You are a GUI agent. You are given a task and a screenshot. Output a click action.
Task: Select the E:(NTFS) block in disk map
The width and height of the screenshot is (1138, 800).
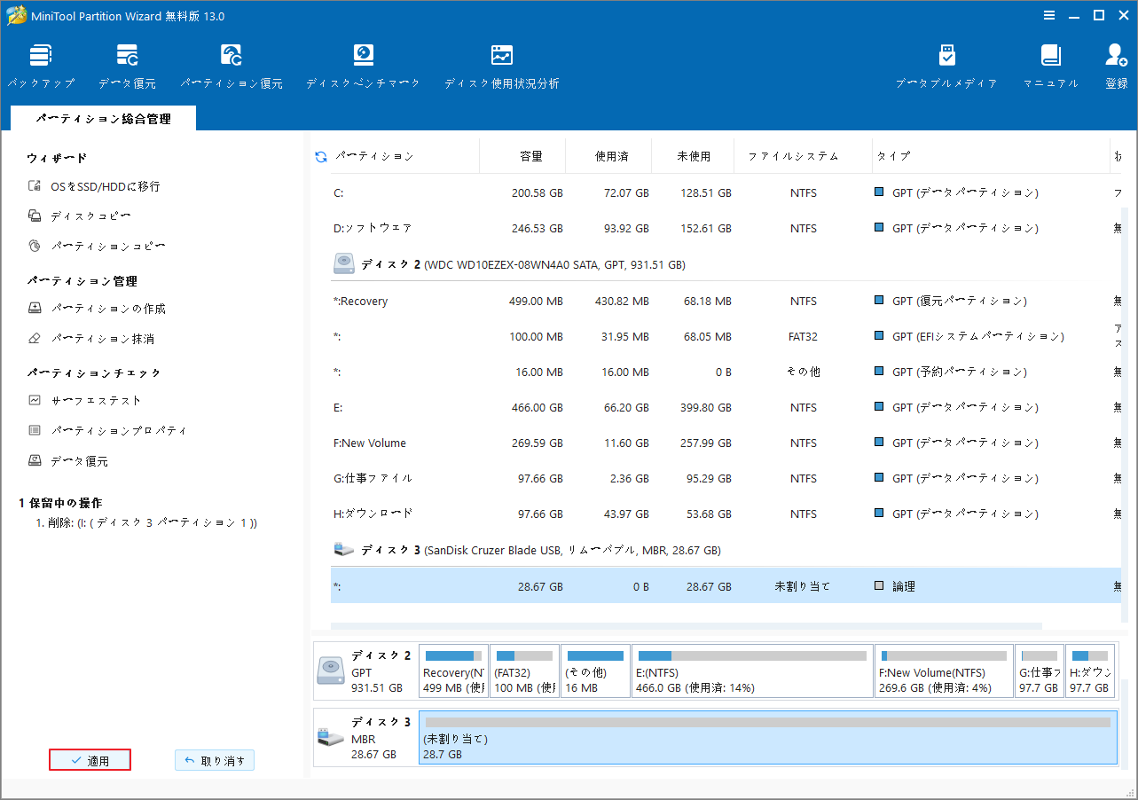point(752,671)
